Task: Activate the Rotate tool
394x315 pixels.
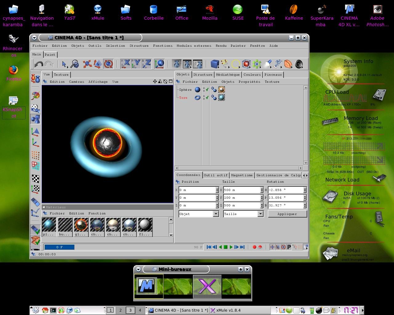Action: tap(108, 64)
